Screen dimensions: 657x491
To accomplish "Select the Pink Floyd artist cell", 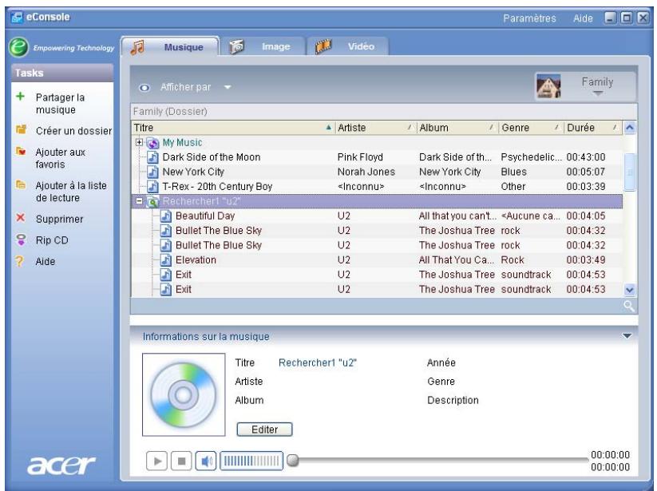I will click(x=360, y=157).
